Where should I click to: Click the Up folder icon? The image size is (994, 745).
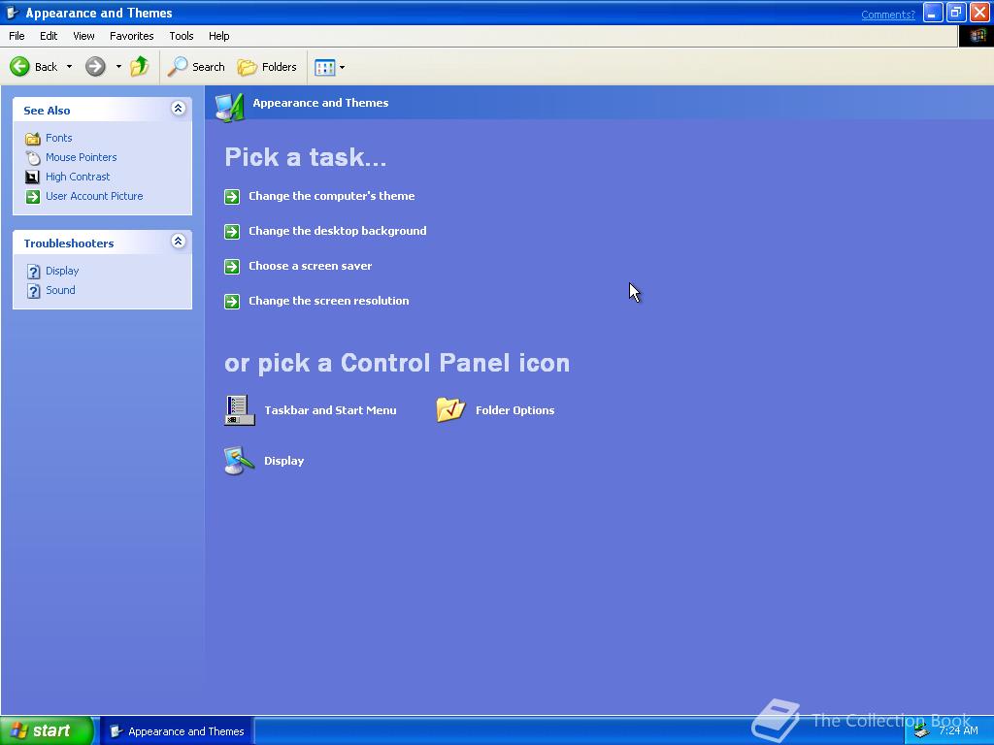tap(140, 67)
